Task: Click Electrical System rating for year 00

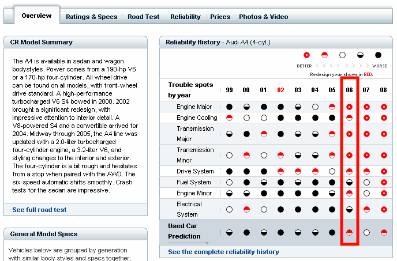Action: [246, 209]
